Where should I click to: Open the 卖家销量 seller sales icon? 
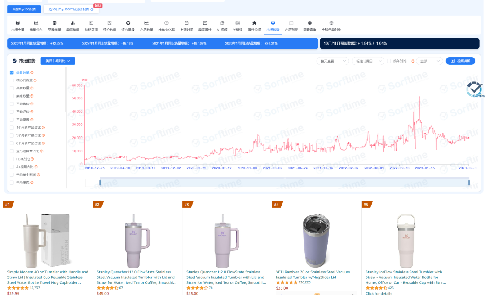point(73,23)
